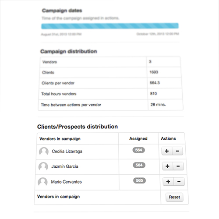The height and width of the screenshot is (219, 219).
Task: Open Cecilia Lizarraga's avatar icon
Action: 44,151
